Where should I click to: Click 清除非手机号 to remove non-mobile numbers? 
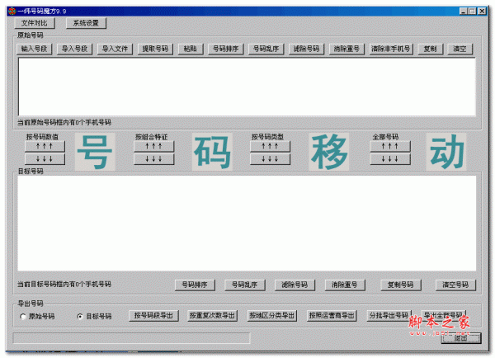[x=391, y=49]
